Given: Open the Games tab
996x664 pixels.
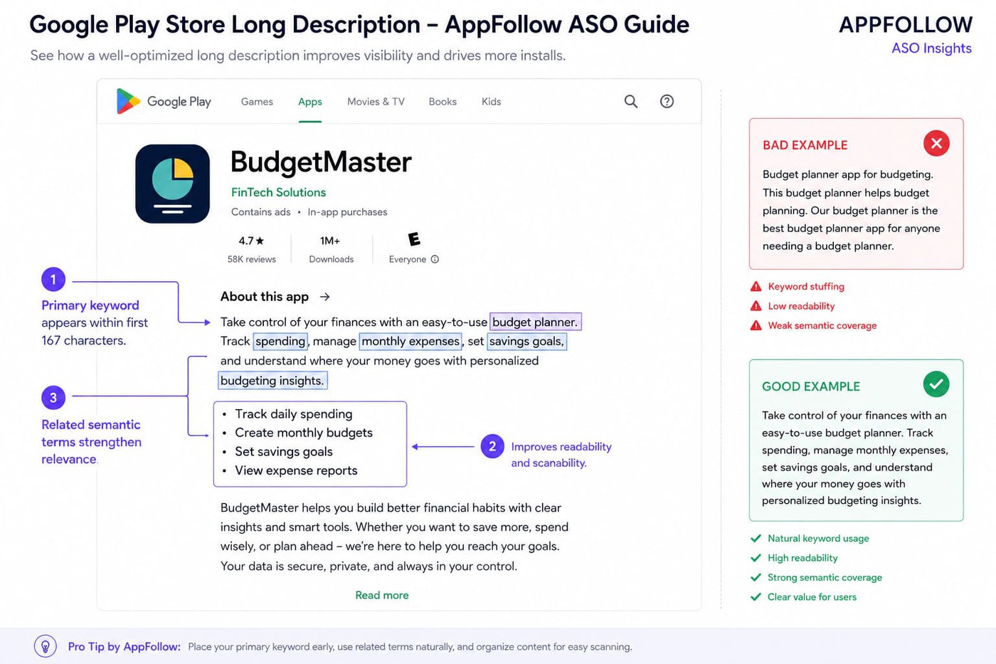Looking at the screenshot, I should pyautogui.click(x=257, y=102).
